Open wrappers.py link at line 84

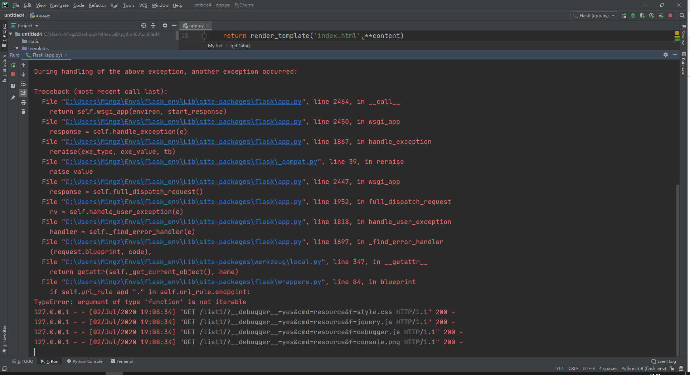(193, 282)
